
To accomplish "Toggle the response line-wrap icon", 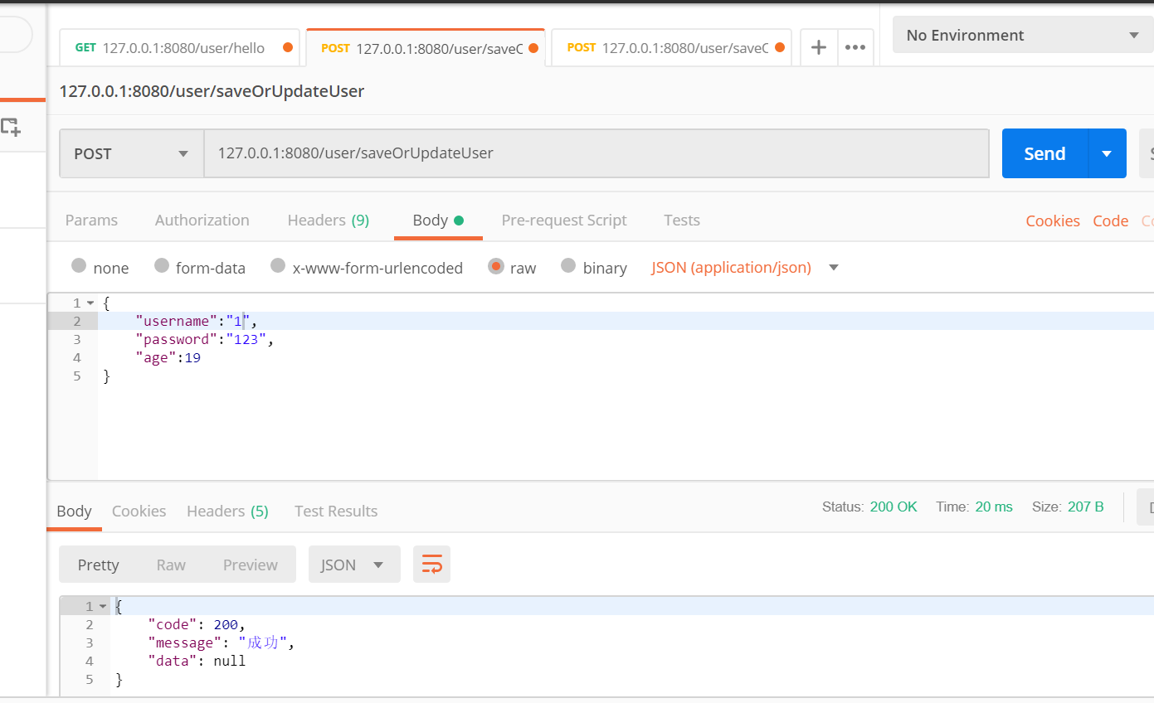I will click(x=431, y=564).
